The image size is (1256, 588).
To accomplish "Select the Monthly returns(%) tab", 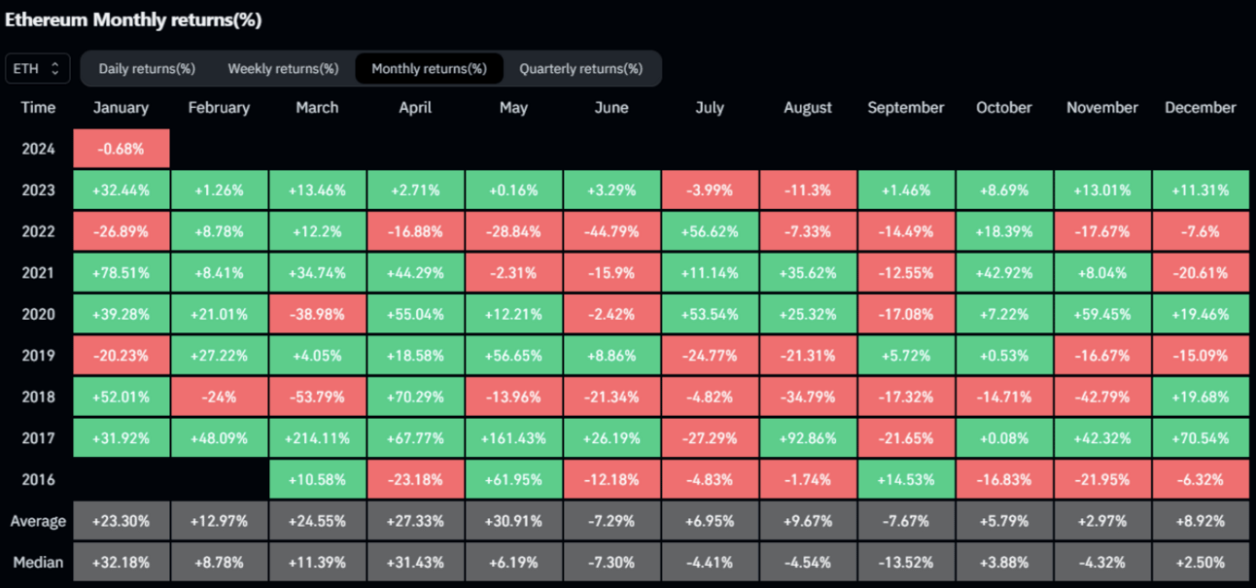I will click(x=429, y=69).
